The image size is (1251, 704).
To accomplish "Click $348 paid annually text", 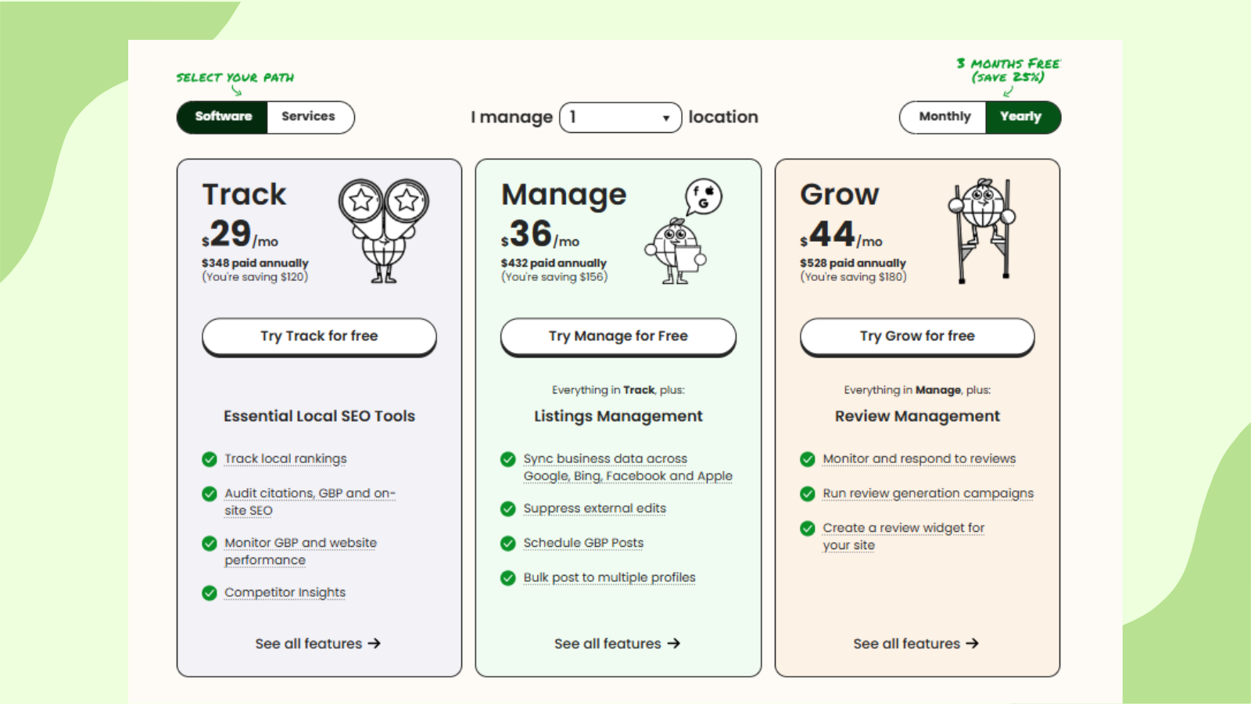I will 255,264.
